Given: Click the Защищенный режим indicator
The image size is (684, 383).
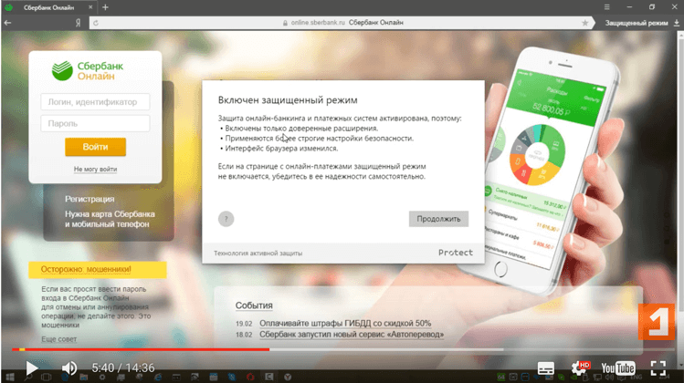Looking at the screenshot, I should click(x=636, y=23).
